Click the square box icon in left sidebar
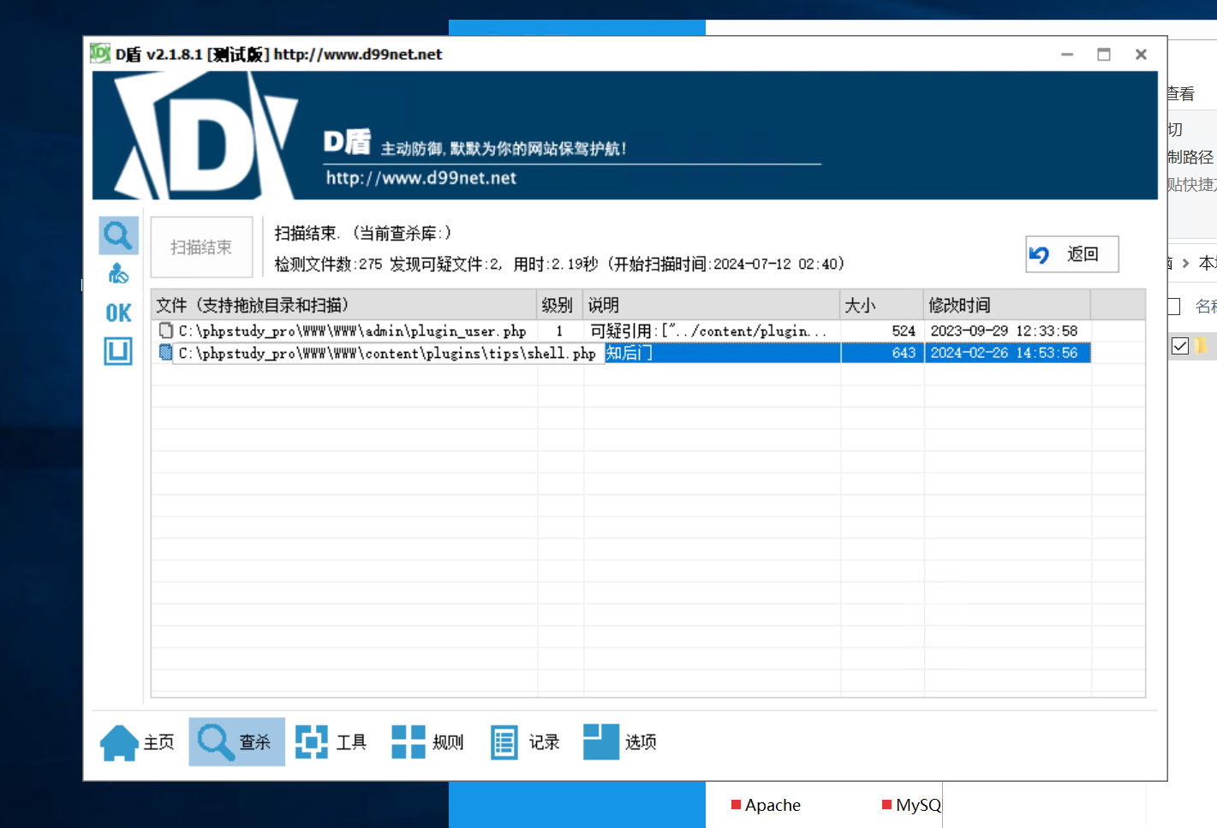The image size is (1217, 828). (118, 351)
